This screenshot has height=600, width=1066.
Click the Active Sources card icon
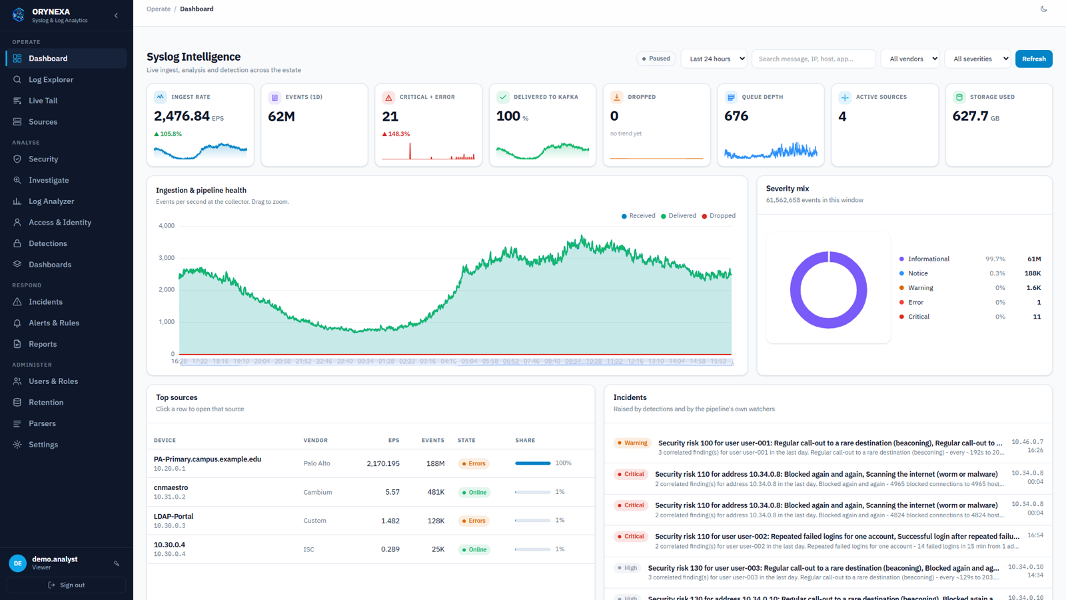click(845, 97)
